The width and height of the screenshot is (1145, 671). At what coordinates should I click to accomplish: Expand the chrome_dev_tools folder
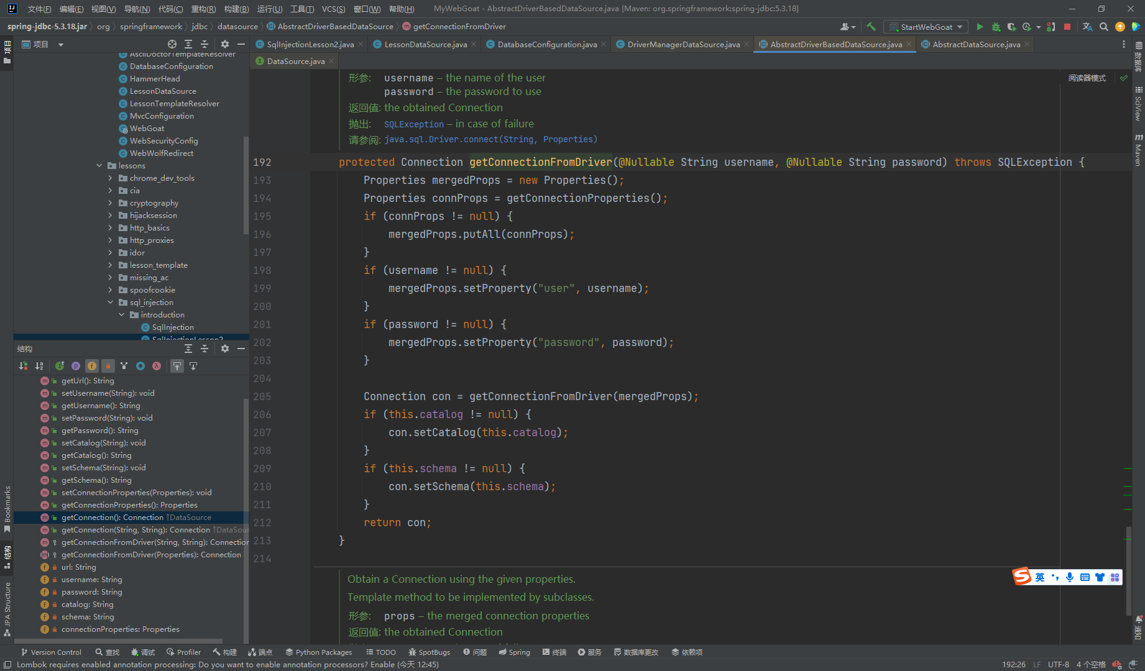tap(110, 178)
